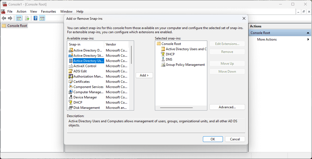Toggle the Show/Hide Action Pane toolbar icon
This screenshot has height=159, width=312.
point(42,18)
